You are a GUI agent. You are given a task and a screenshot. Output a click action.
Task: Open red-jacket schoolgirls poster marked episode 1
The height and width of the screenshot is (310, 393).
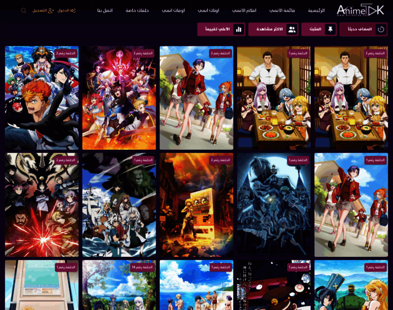click(x=351, y=205)
